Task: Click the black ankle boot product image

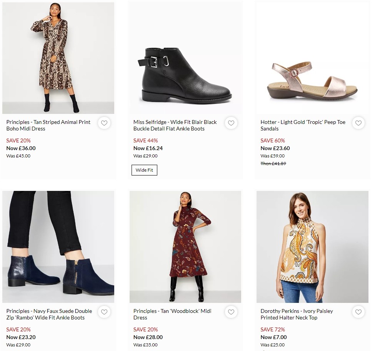Action: pyautogui.click(x=185, y=58)
